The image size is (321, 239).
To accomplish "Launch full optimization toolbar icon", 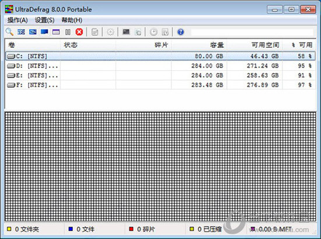I will coord(44,32).
